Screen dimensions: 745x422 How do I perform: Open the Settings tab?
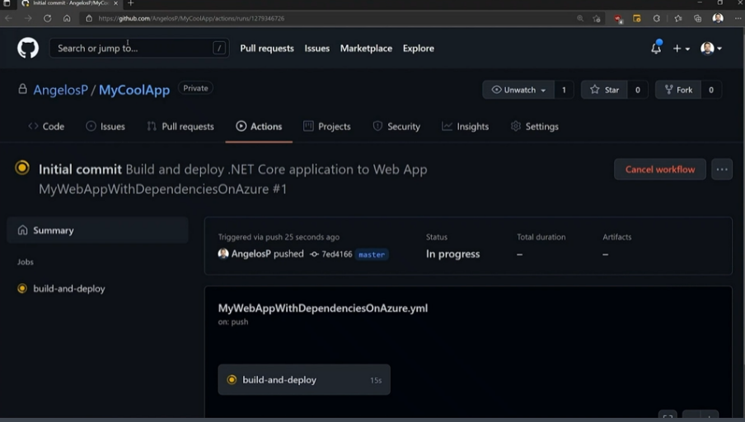click(x=534, y=127)
